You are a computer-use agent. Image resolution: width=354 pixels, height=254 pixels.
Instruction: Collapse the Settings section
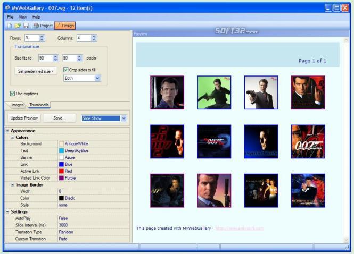click(x=7, y=211)
